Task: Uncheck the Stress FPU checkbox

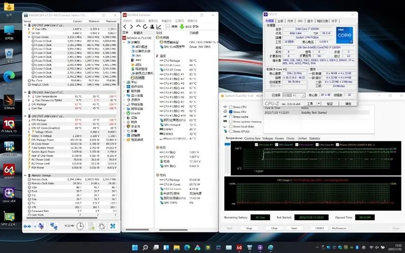Action: [x=230, y=112]
